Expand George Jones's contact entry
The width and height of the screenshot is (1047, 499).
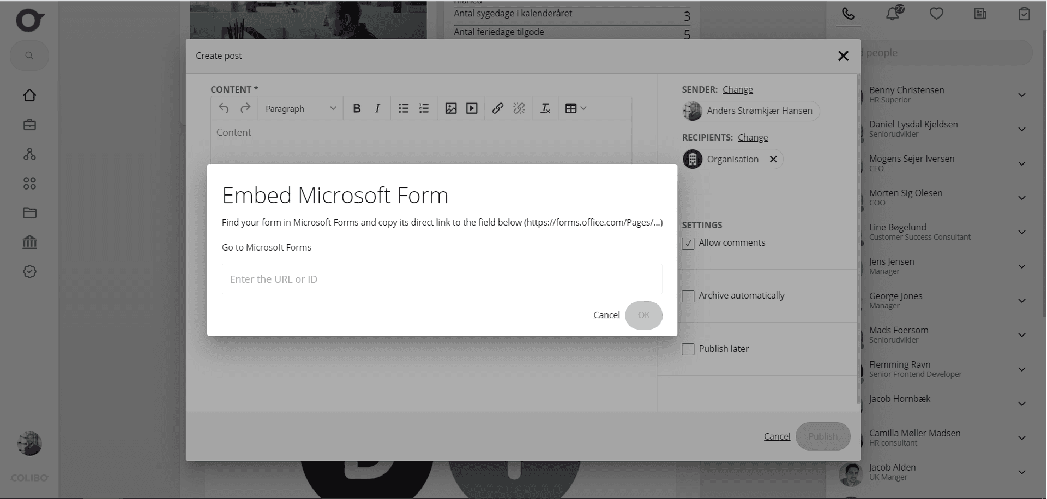[x=1022, y=301]
